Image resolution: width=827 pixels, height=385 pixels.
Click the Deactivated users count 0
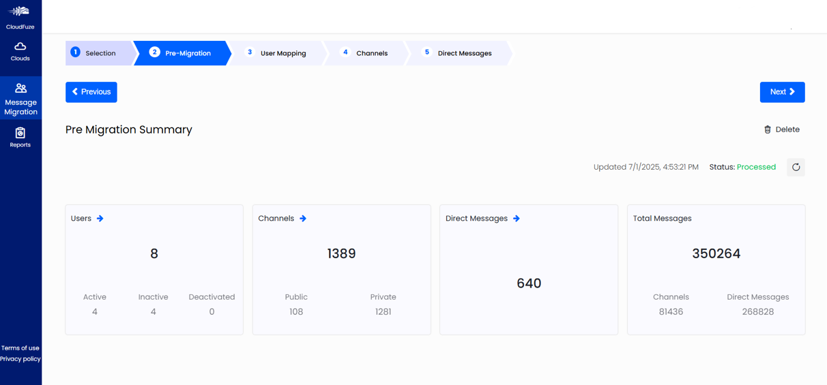(212, 312)
